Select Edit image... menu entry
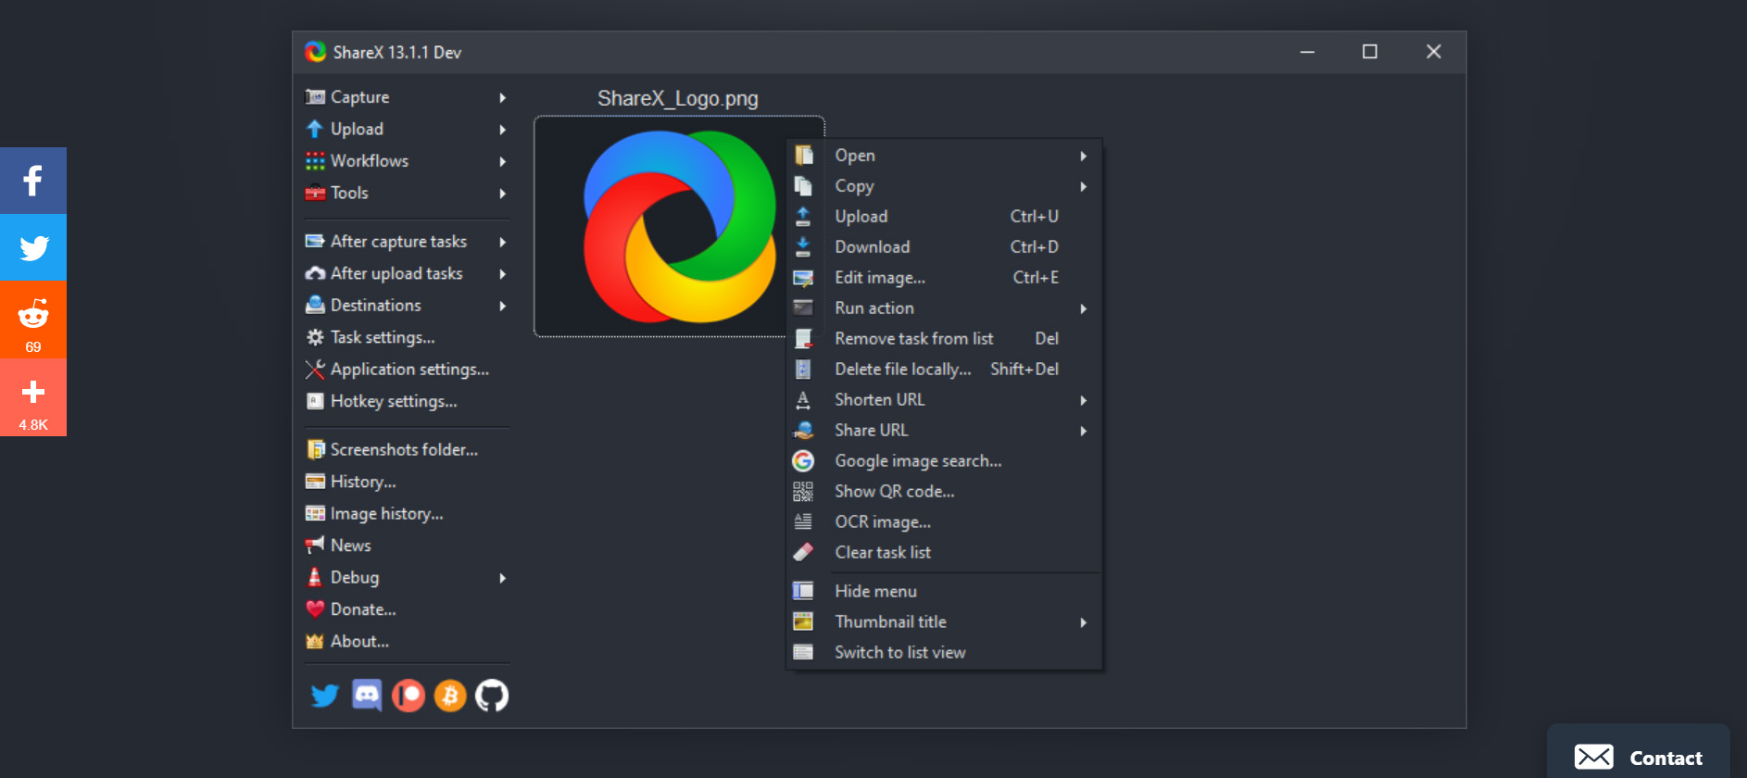 pyautogui.click(x=945, y=278)
